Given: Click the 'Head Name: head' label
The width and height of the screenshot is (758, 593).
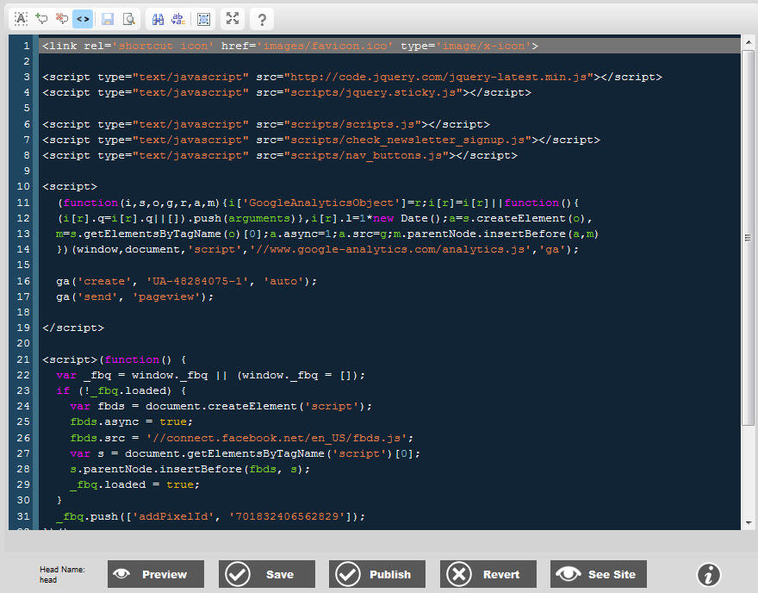Looking at the screenshot, I should (62, 575).
